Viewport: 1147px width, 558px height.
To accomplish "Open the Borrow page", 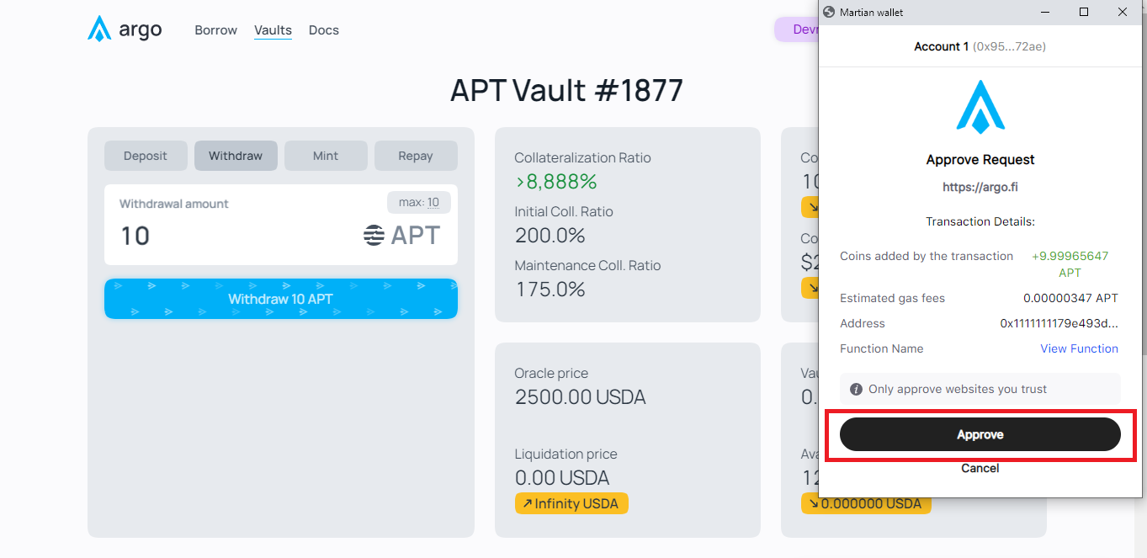I will pos(215,30).
